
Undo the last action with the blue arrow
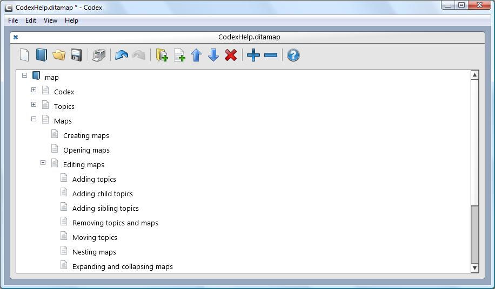coord(122,55)
